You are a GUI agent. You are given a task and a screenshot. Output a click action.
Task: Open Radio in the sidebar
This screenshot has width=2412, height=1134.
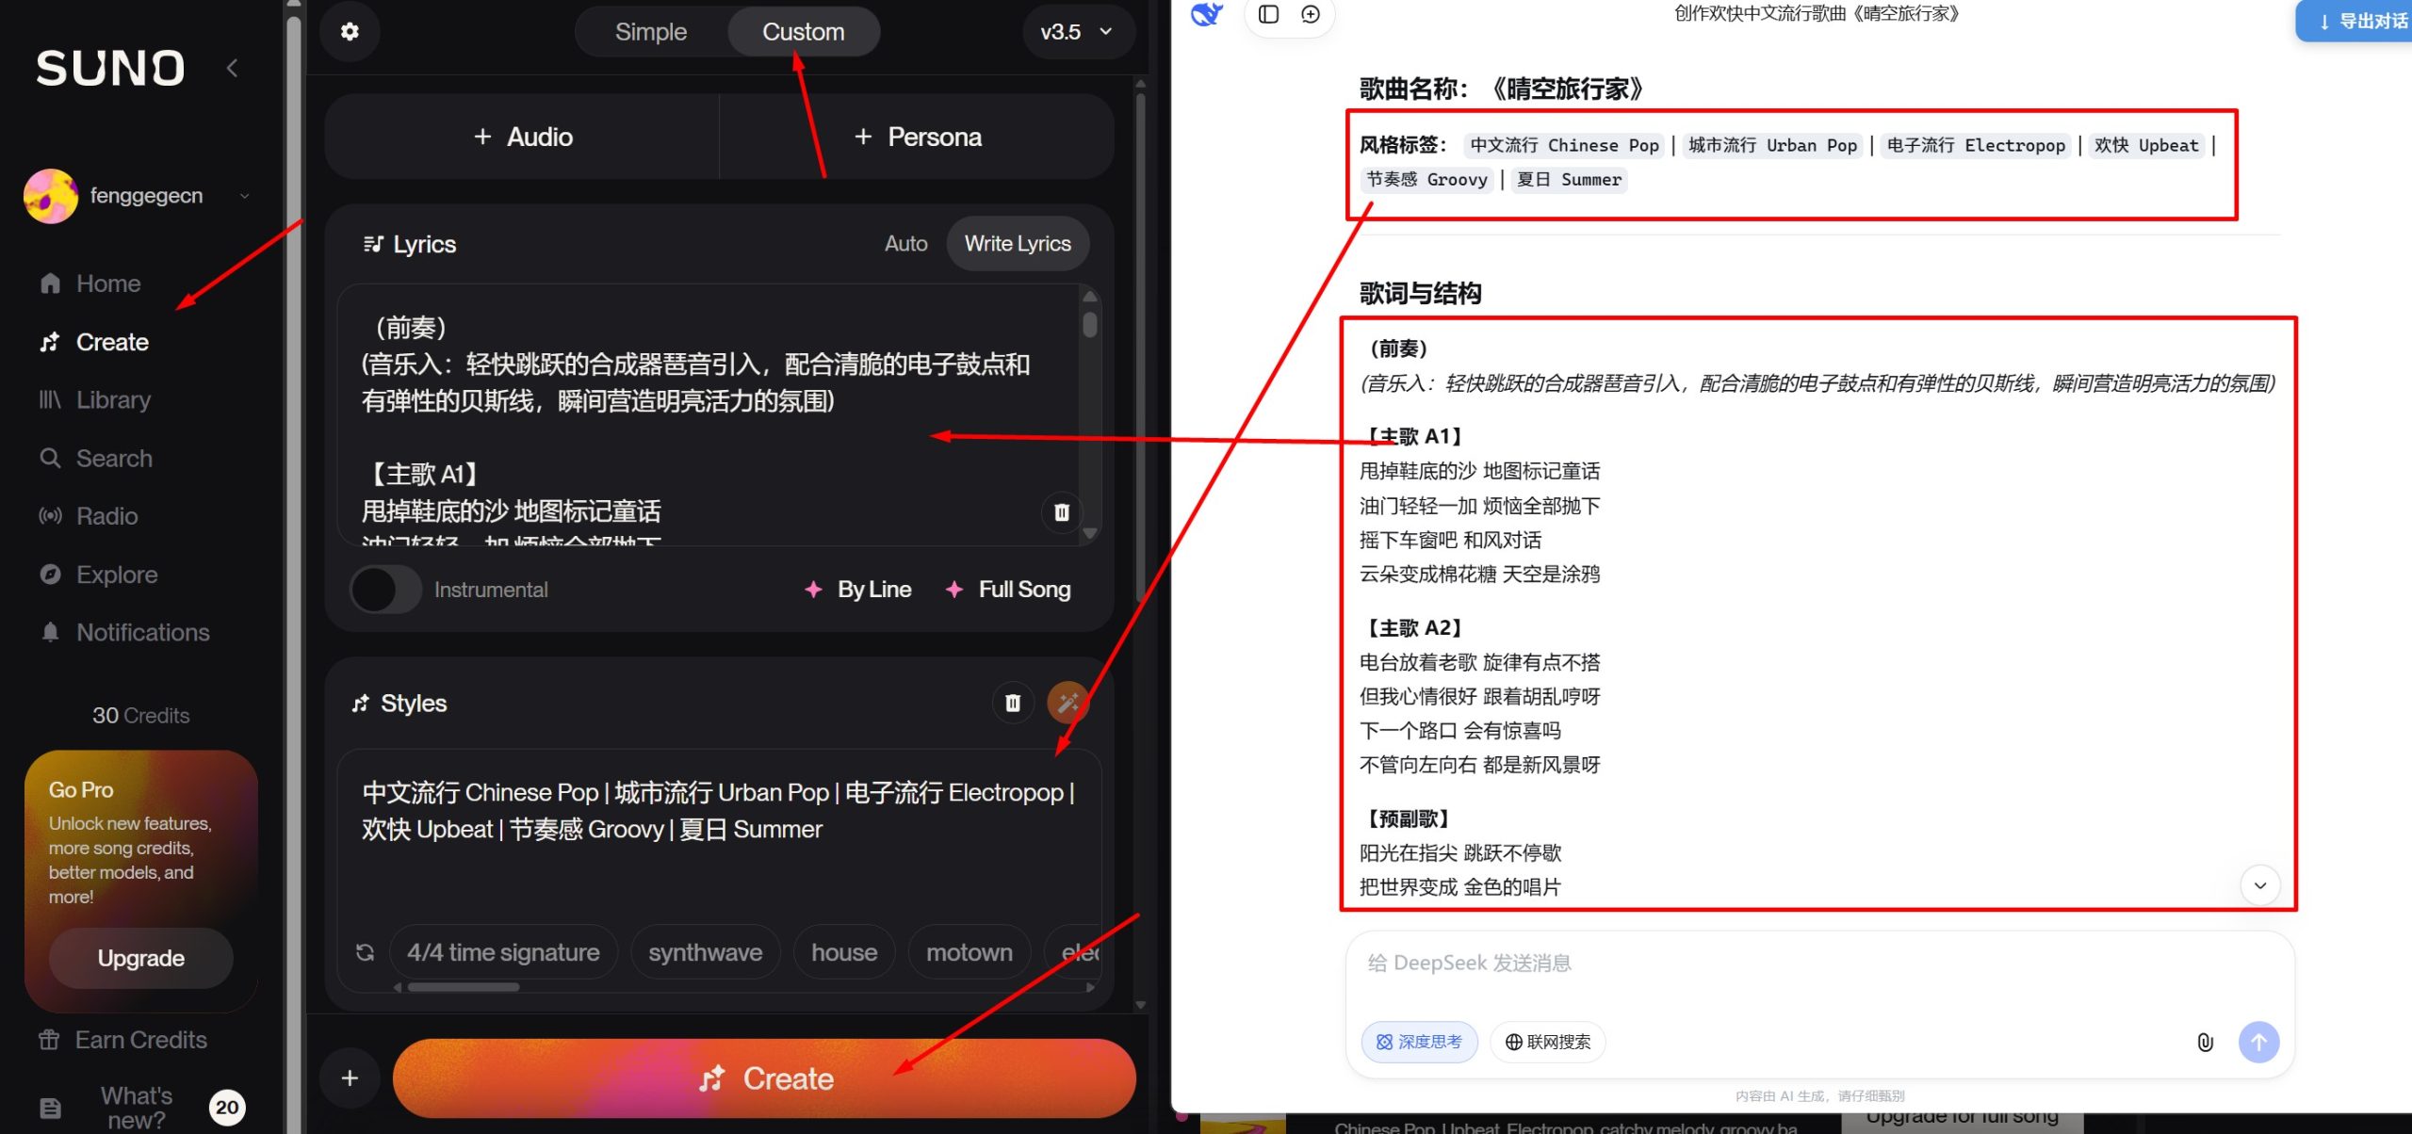[89, 516]
